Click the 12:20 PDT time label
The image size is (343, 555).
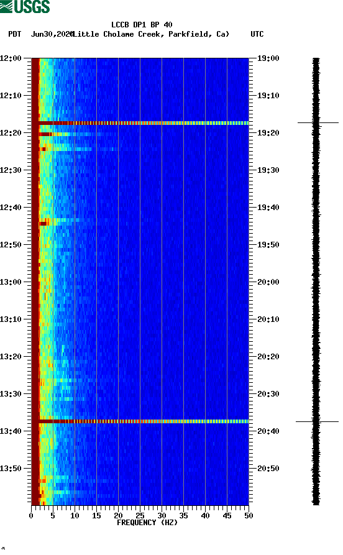point(11,133)
